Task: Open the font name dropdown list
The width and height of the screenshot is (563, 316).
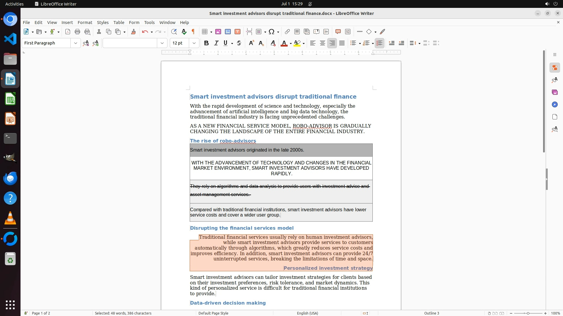Action: 162,43
